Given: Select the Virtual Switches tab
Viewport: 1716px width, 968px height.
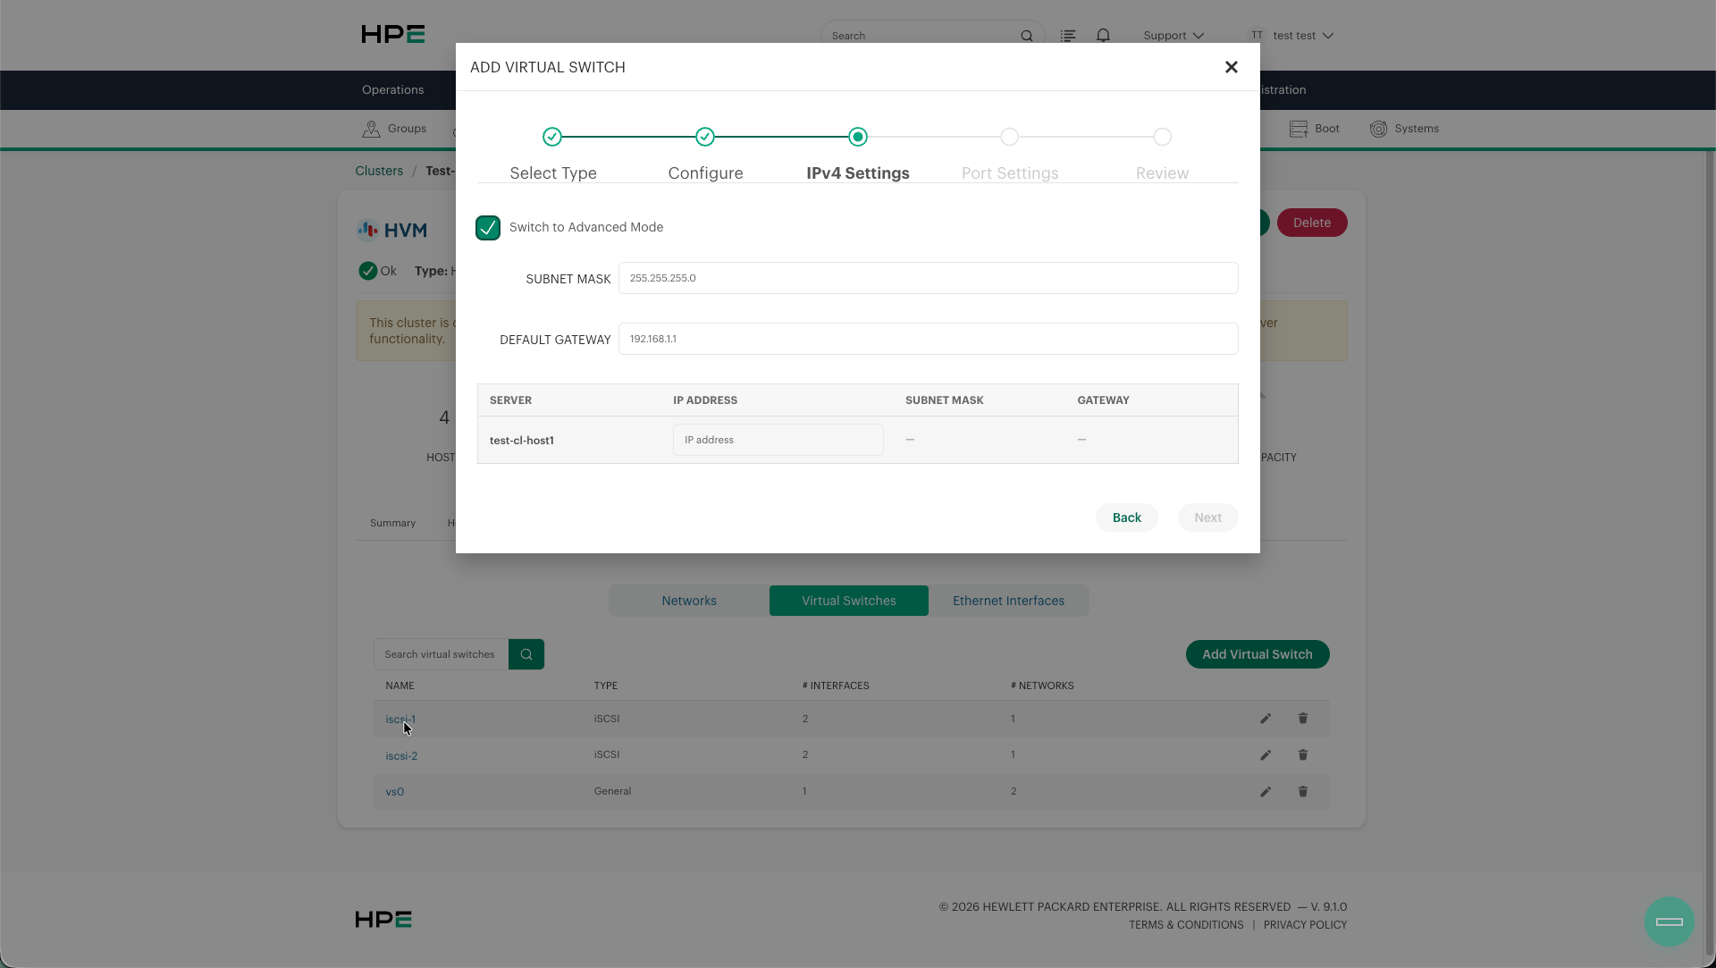Looking at the screenshot, I should tap(849, 601).
